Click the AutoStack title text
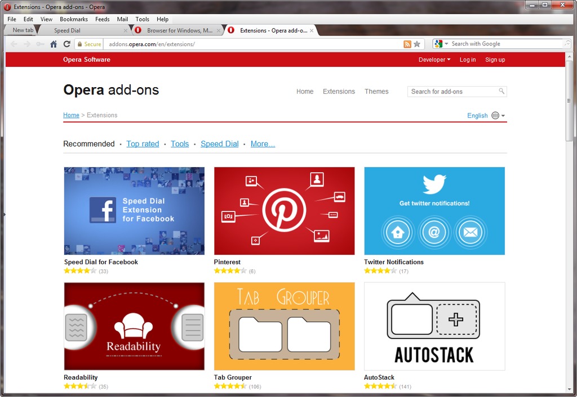This screenshot has height=397, width=577. coord(379,377)
